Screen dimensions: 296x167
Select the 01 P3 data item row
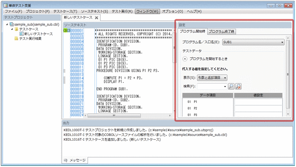point(208,115)
